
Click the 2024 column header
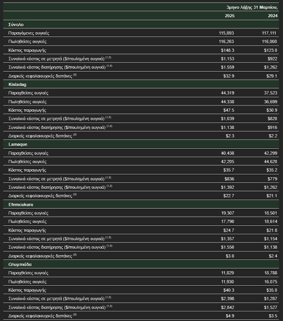273,16
